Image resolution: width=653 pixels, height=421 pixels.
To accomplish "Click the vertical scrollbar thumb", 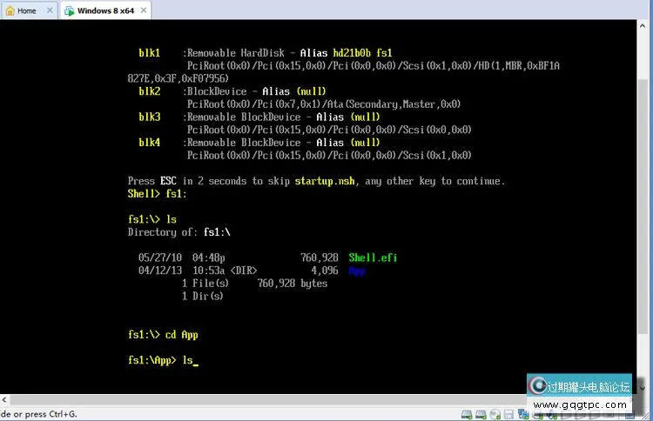I will 643,206.
